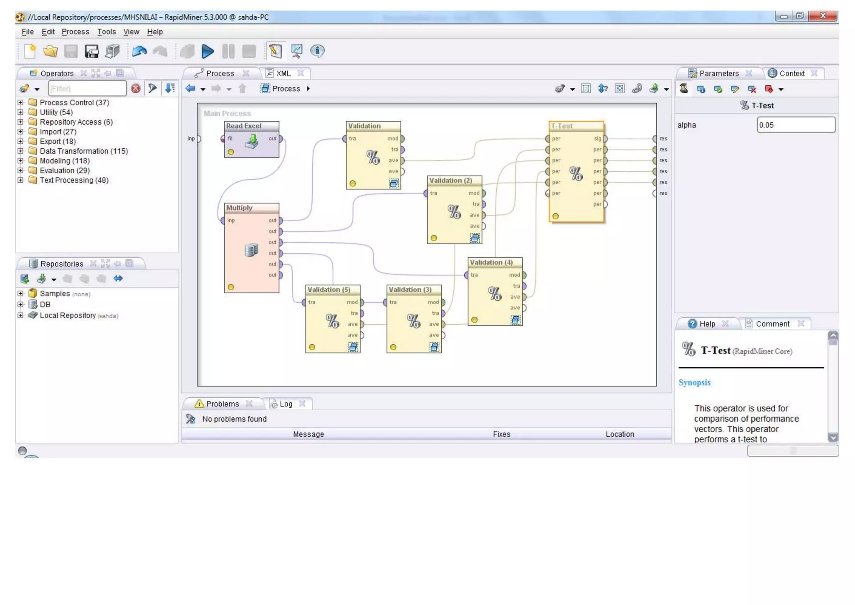The image size is (855, 605).
Task: Click the new process icon
Action: pos(30,51)
